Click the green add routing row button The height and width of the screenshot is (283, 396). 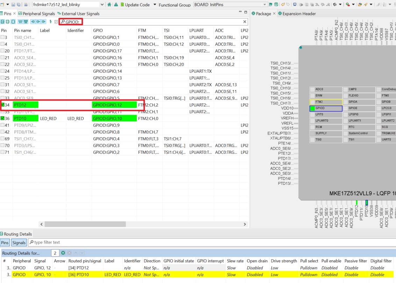coord(63,253)
